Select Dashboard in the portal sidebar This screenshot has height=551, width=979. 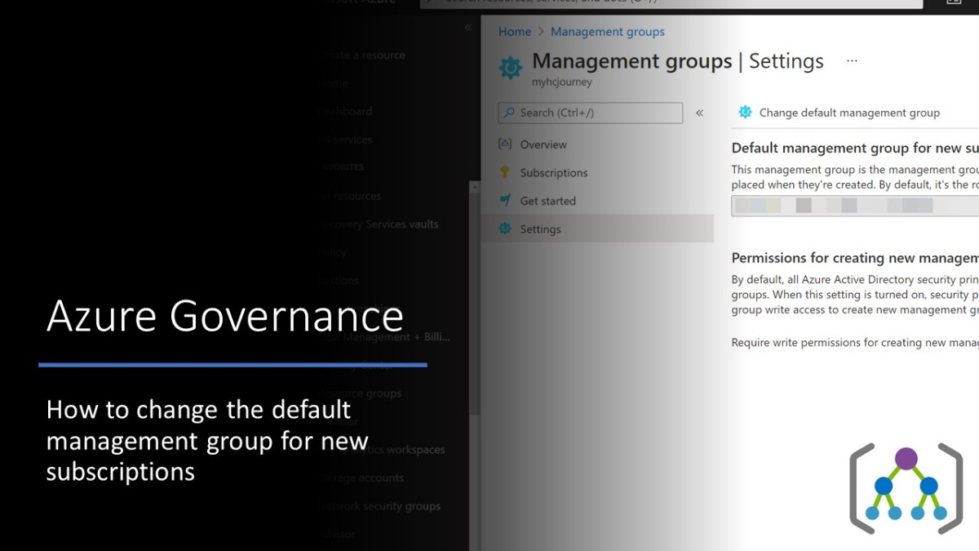click(x=347, y=111)
